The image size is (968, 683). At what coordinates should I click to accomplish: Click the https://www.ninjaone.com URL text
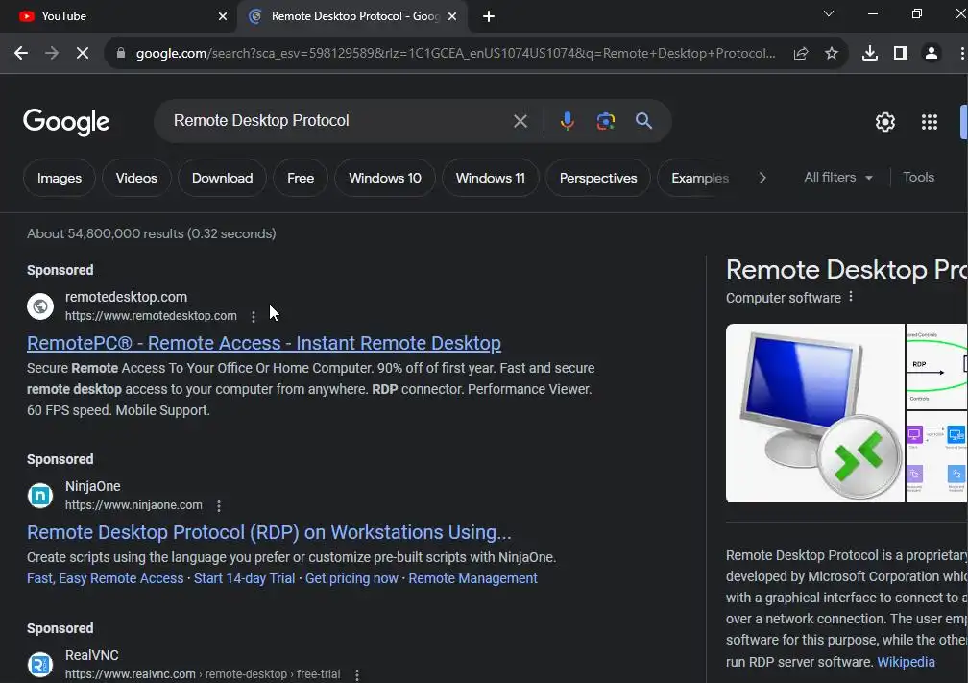134,505
